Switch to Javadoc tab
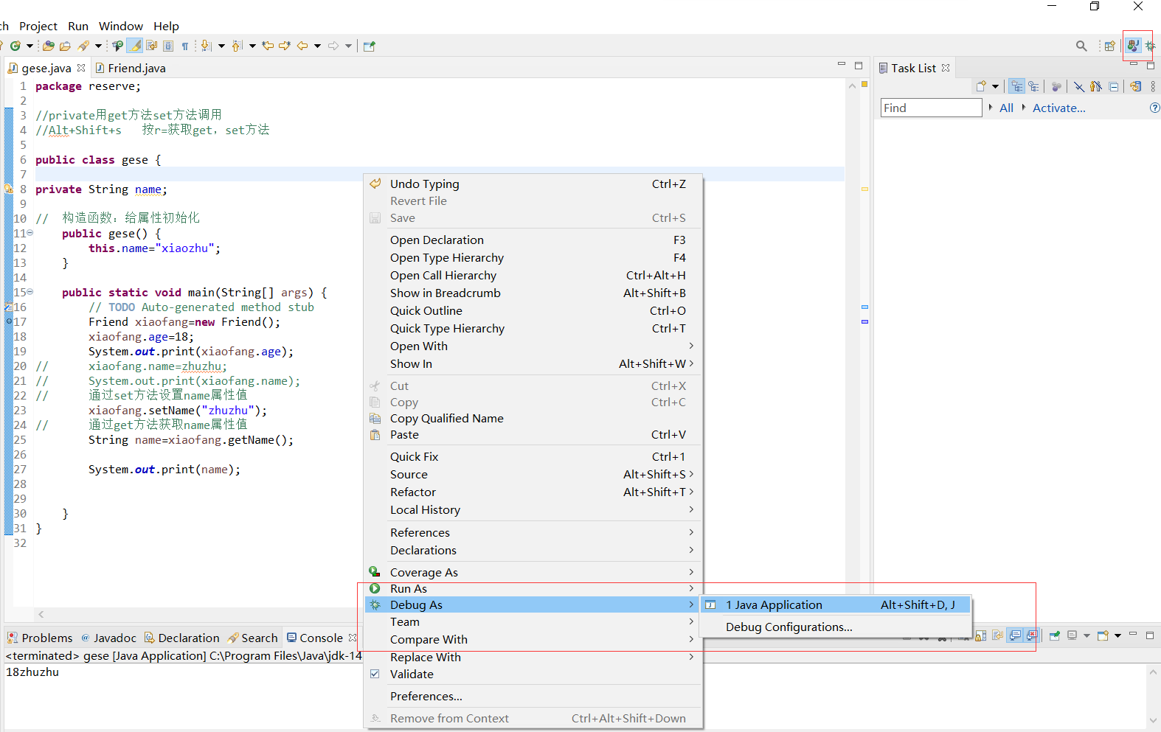This screenshot has width=1161, height=732. pyautogui.click(x=108, y=638)
